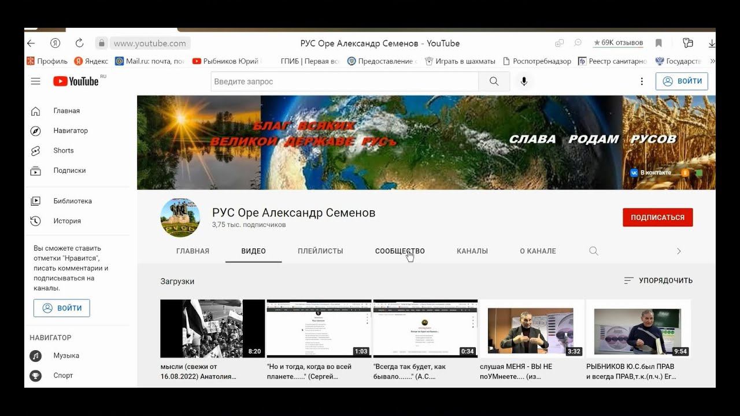
Task: Open the Рыбников Юрий bookmark
Action: (x=227, y=61)
